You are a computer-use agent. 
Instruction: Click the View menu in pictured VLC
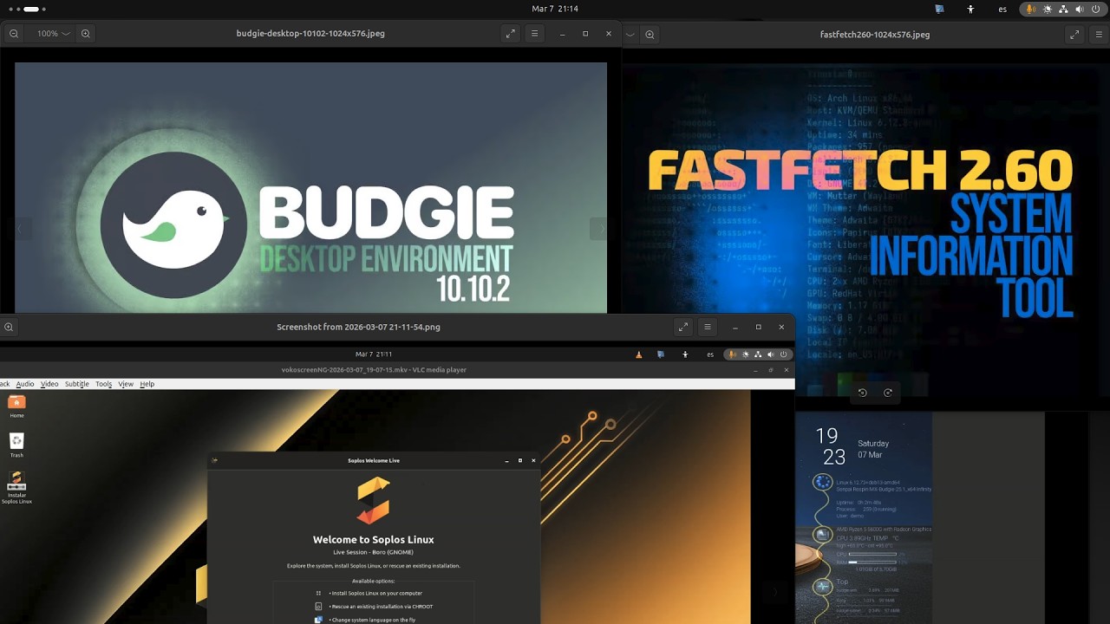(x=126, y=384)
